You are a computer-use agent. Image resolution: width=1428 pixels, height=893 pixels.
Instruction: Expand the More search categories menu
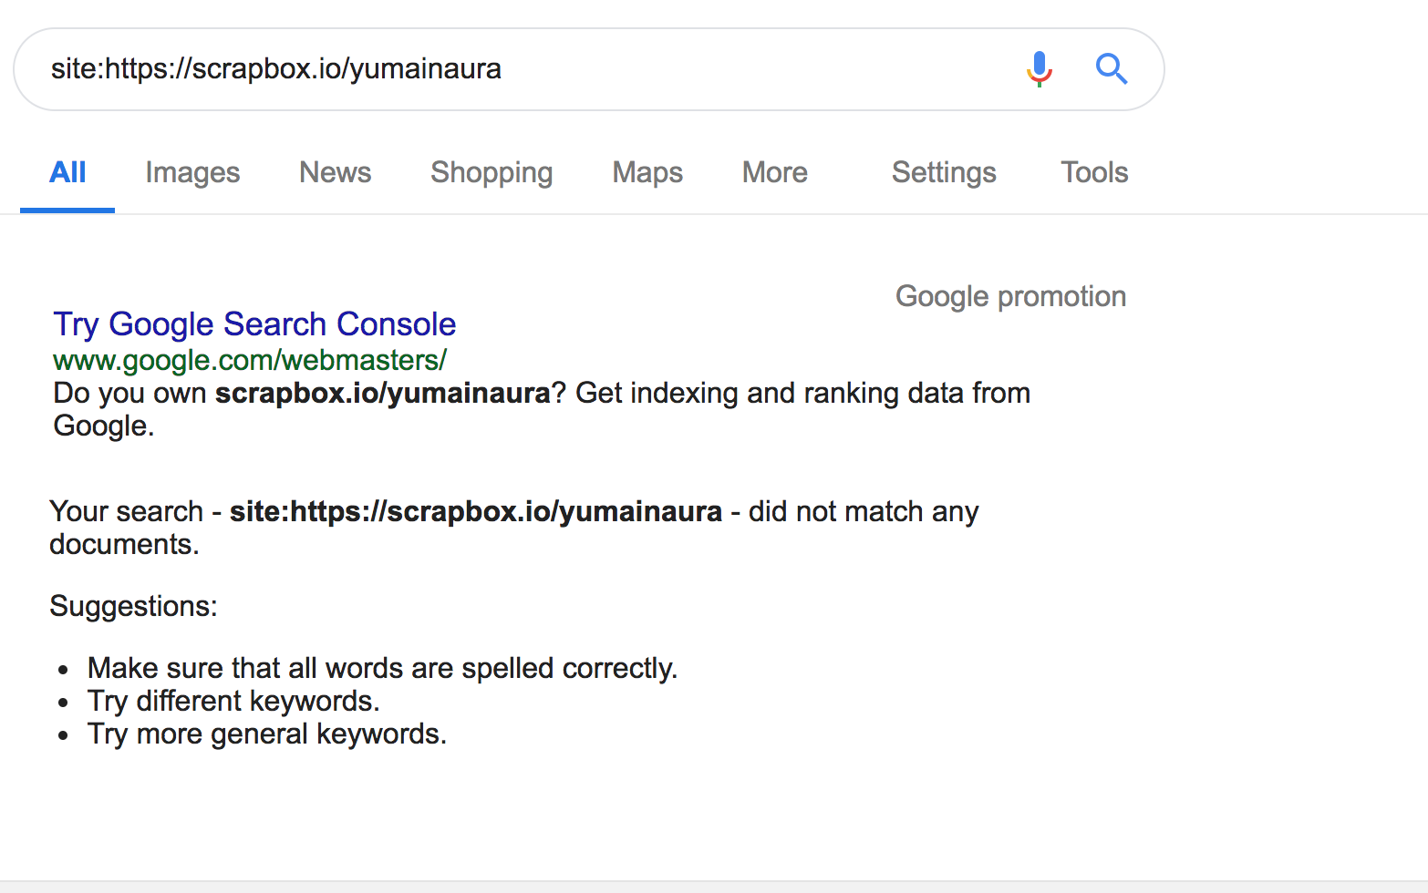(774, 172)
